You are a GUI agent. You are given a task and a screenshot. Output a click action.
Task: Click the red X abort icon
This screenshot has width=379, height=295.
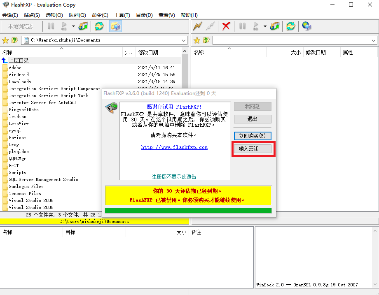tap(226, 26)
